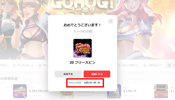Select the テーブルゲーム category tab
The height and width of the screenshot is (100, 175).
23,65
